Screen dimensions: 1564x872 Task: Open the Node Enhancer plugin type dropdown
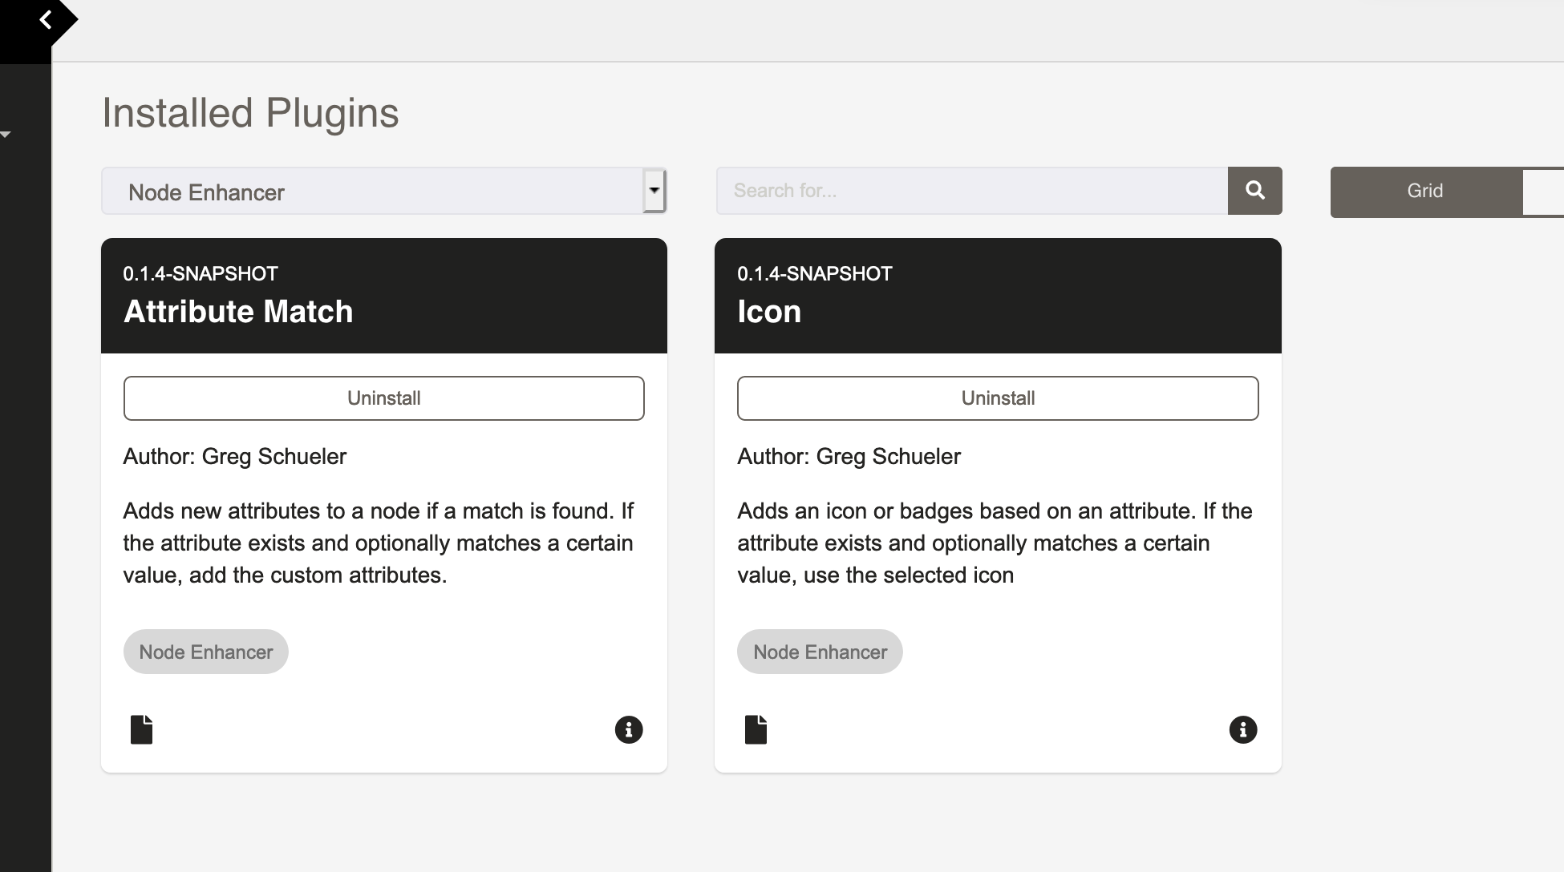pyautogui.click(x=383, y=191)
